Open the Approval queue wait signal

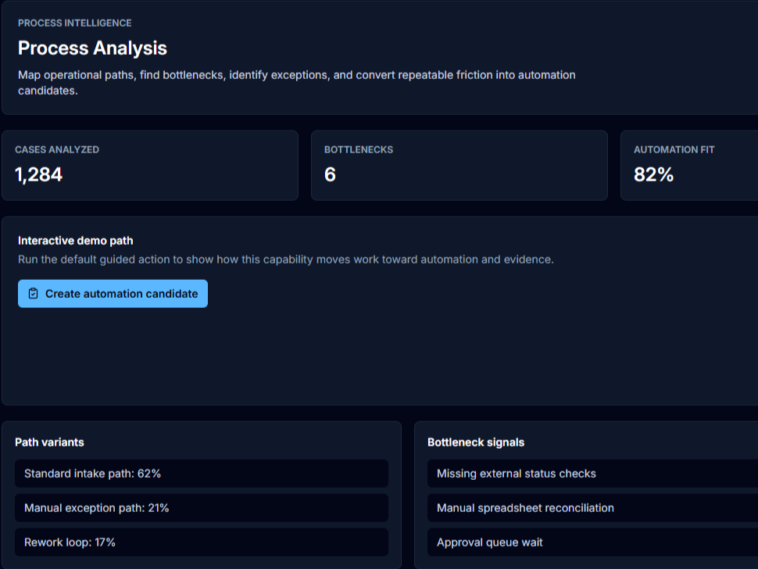pyautogui.click(x=592, y=542)
